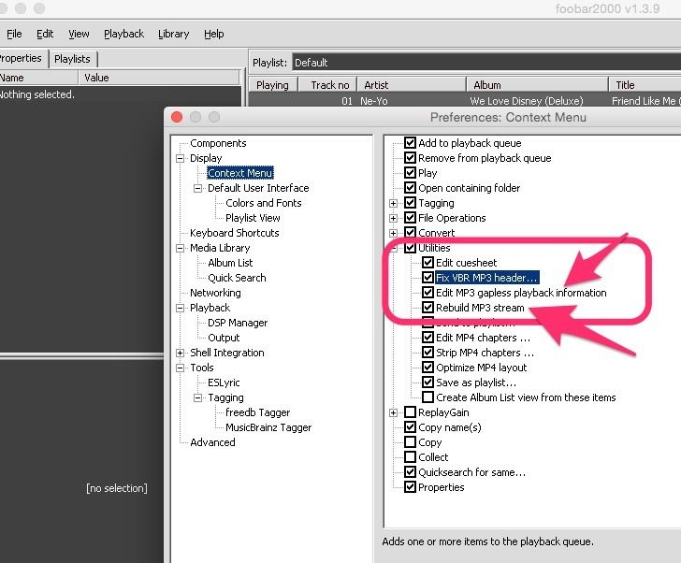This screenshot has width=681, height=563.
Task: Uncheck Copy name(s)
Action: click(410, 427)
